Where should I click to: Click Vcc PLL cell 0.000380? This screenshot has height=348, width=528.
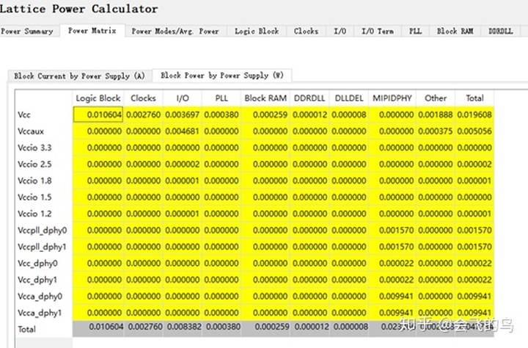(221, 115)
